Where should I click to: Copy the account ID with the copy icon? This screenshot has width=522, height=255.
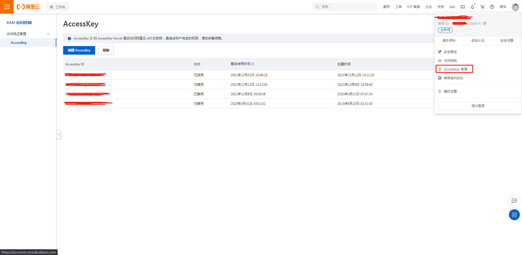[x=484, y=24]
